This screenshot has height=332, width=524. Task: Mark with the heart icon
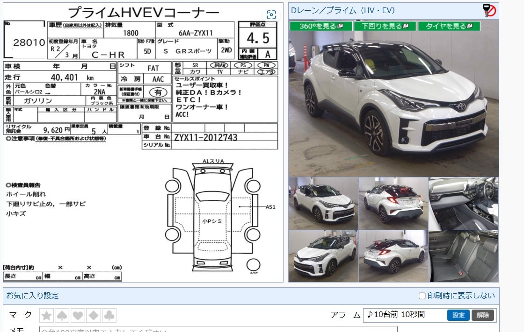tap(78, 315)
